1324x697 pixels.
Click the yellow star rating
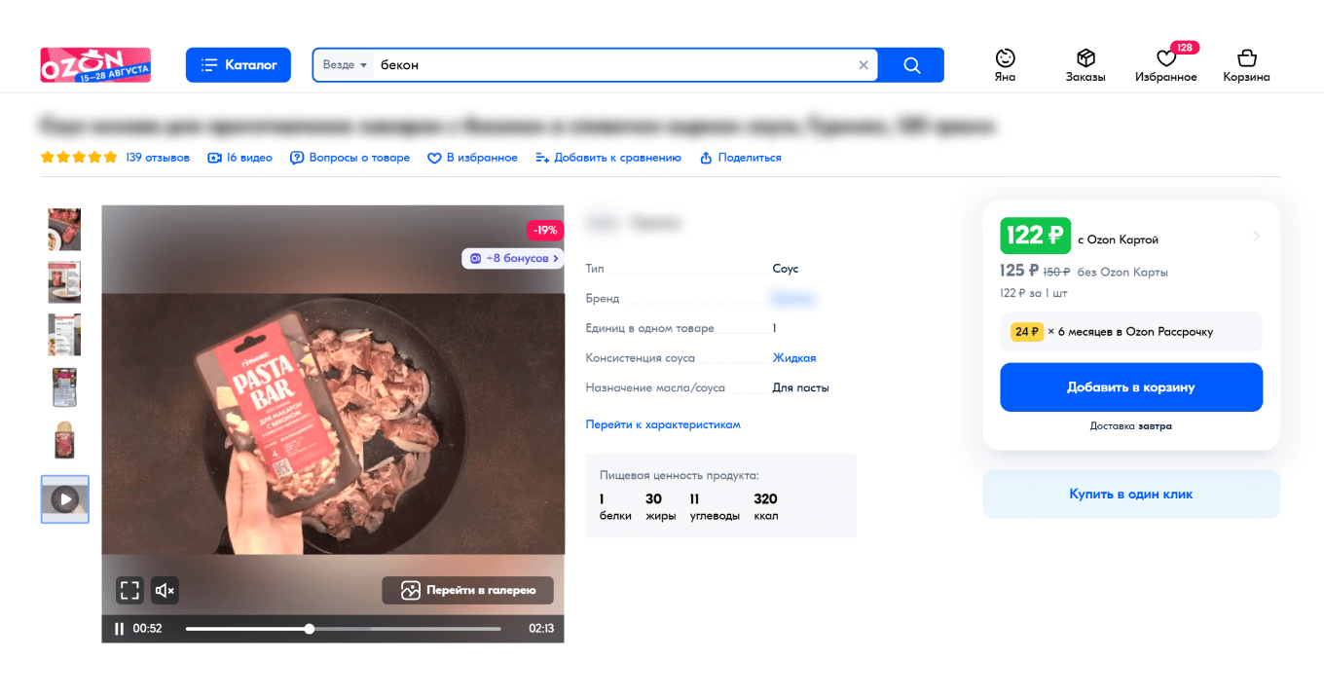pyautogui.click(x=79, y=158)
